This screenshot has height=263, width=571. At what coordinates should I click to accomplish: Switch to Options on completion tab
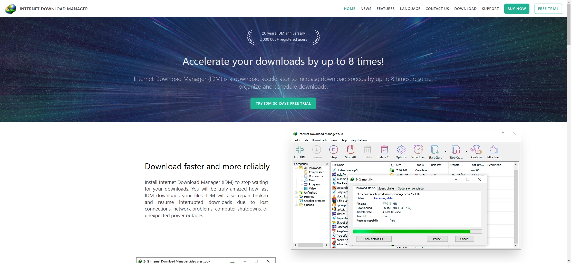pyautogui.click(x=411, y=188)
